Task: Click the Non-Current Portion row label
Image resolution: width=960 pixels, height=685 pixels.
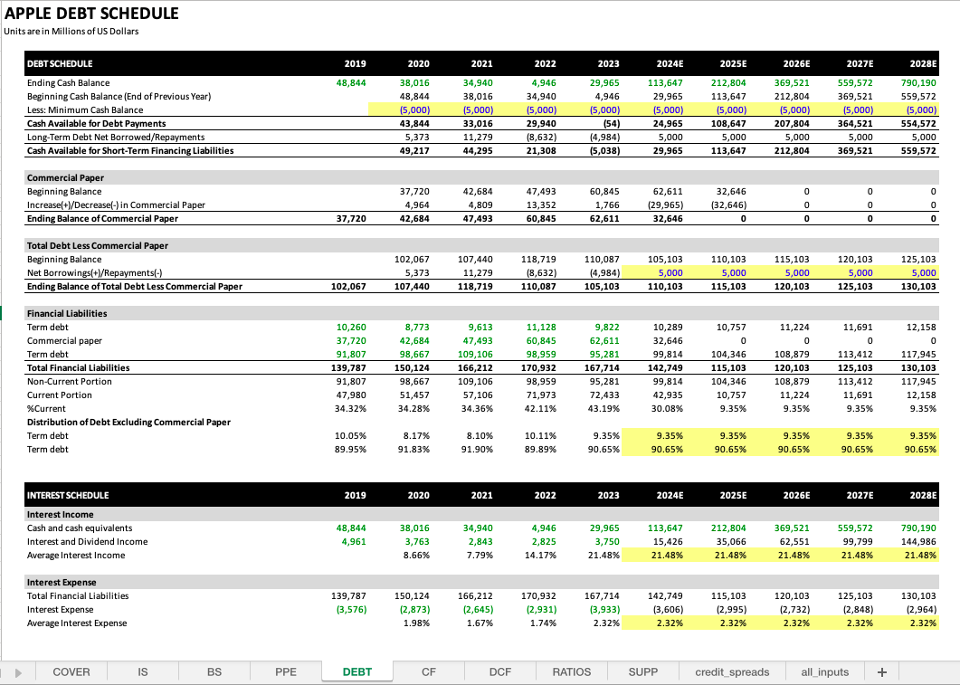Action: 69,381
